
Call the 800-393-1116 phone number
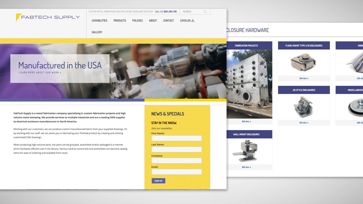point(170,12)
